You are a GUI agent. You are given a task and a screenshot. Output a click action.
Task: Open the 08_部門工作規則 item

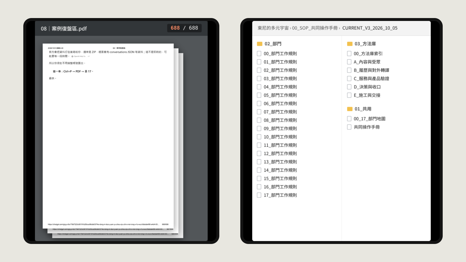pyautogui.click(x=280, y=120)
